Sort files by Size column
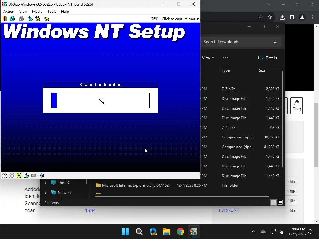 (x=269, y=70)
